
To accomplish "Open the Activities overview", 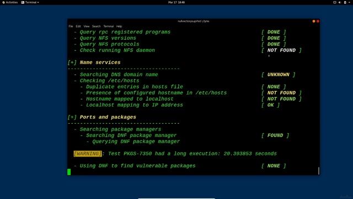I will [x=10, y=2].
